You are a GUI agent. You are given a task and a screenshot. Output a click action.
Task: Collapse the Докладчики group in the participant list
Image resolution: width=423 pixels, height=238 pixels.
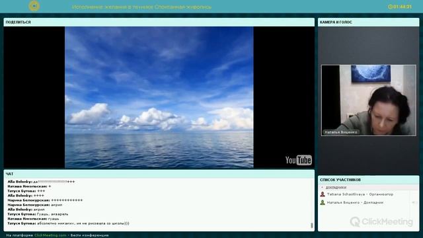[322, 187]
